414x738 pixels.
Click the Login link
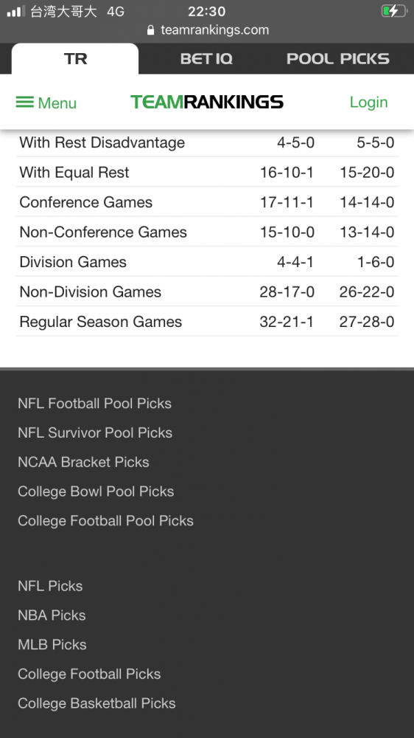tap(369, 102)
